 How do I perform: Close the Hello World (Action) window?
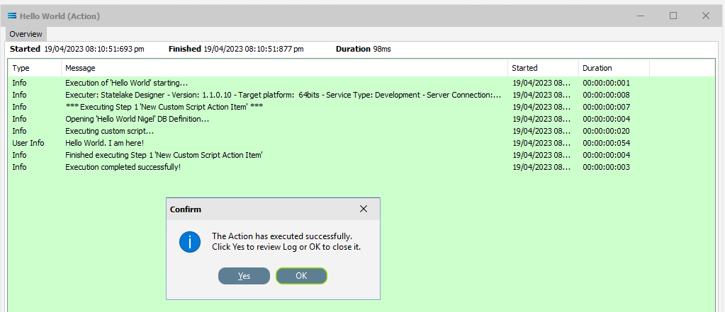tap(706, 16)
